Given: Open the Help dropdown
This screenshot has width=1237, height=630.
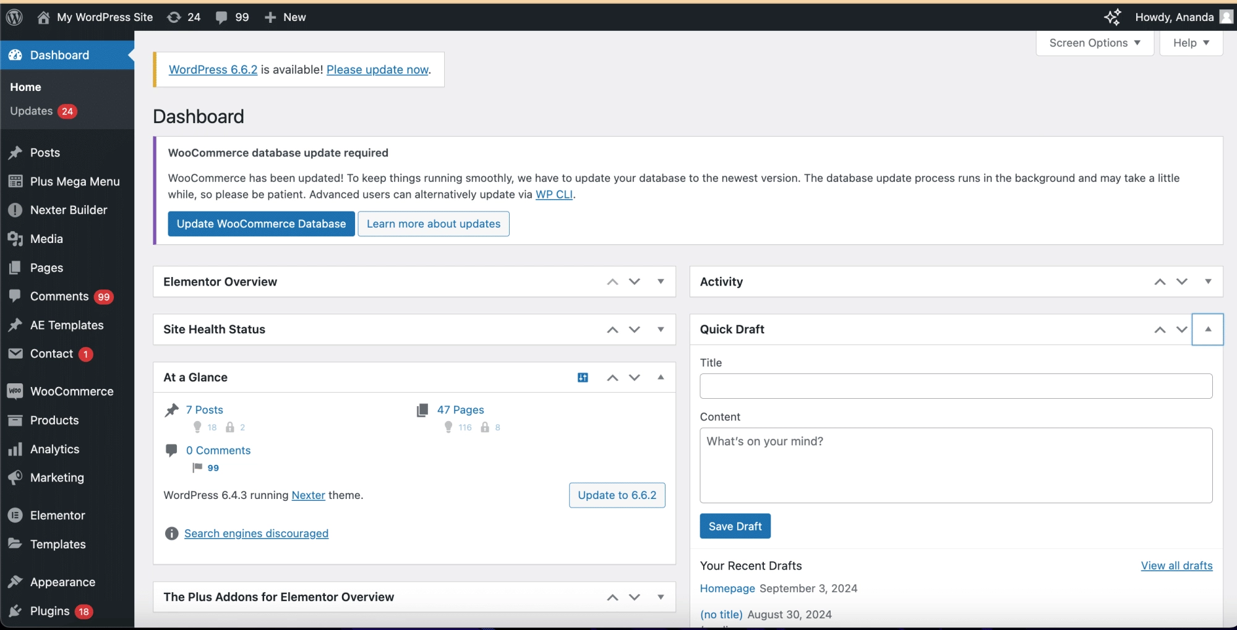Looking at the screenshot, I should (1189, 43).
